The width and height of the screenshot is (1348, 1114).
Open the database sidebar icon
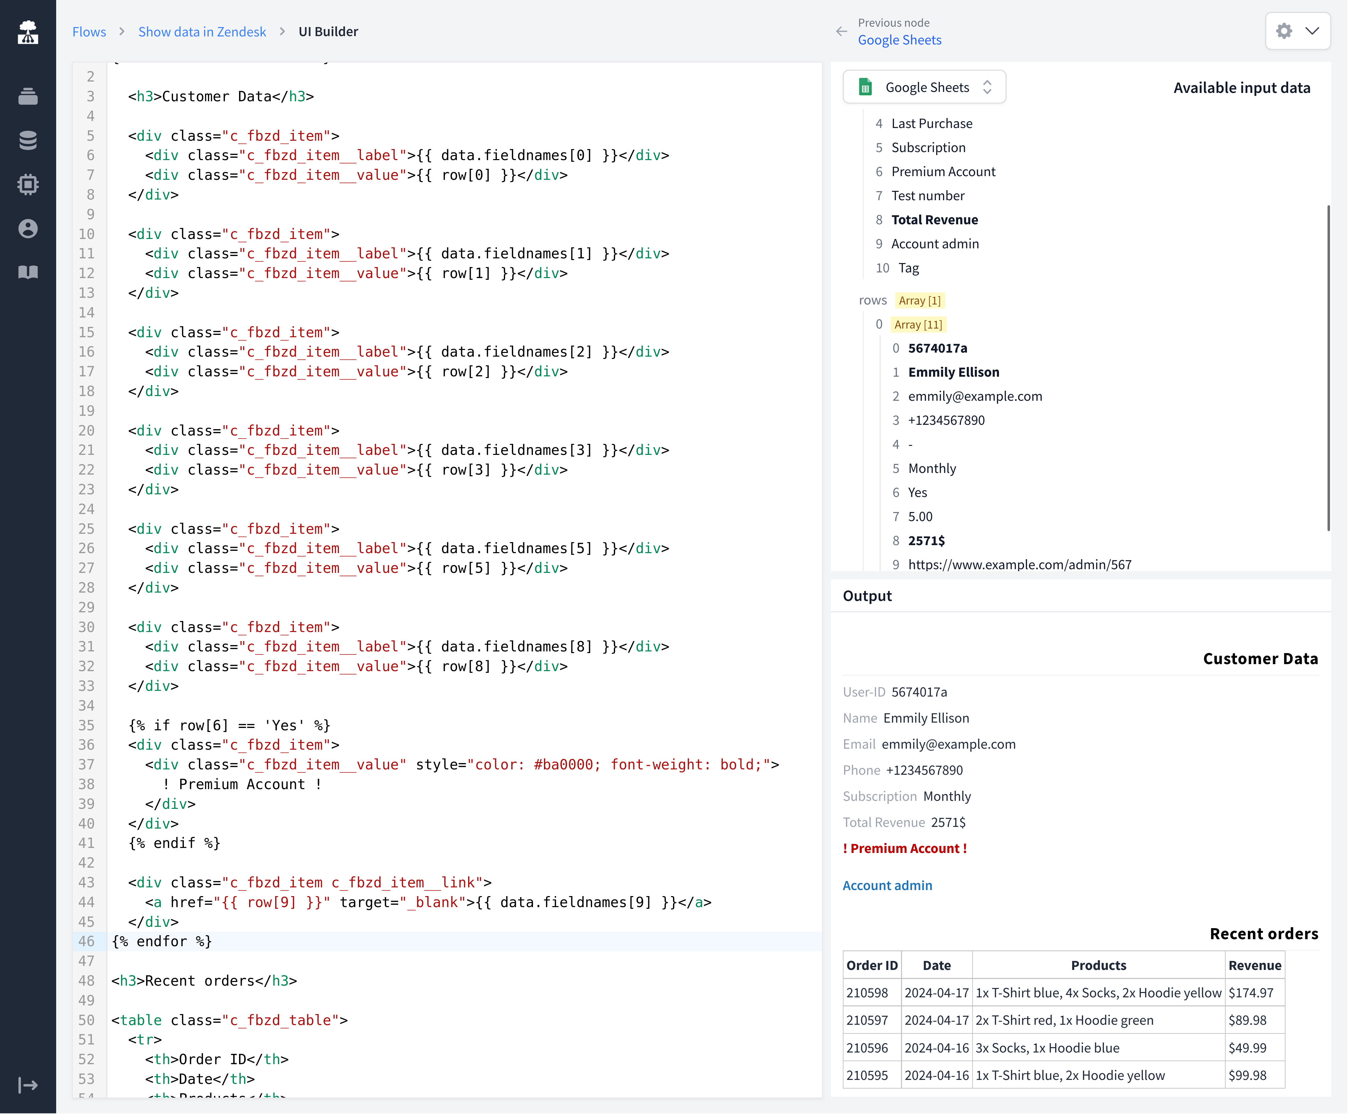(28, 140)
